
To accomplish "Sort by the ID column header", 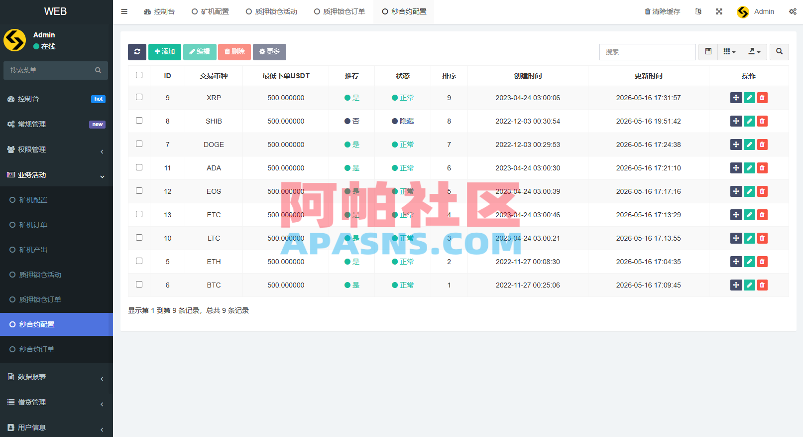I will pyautogui.click(x=167, y=76).
